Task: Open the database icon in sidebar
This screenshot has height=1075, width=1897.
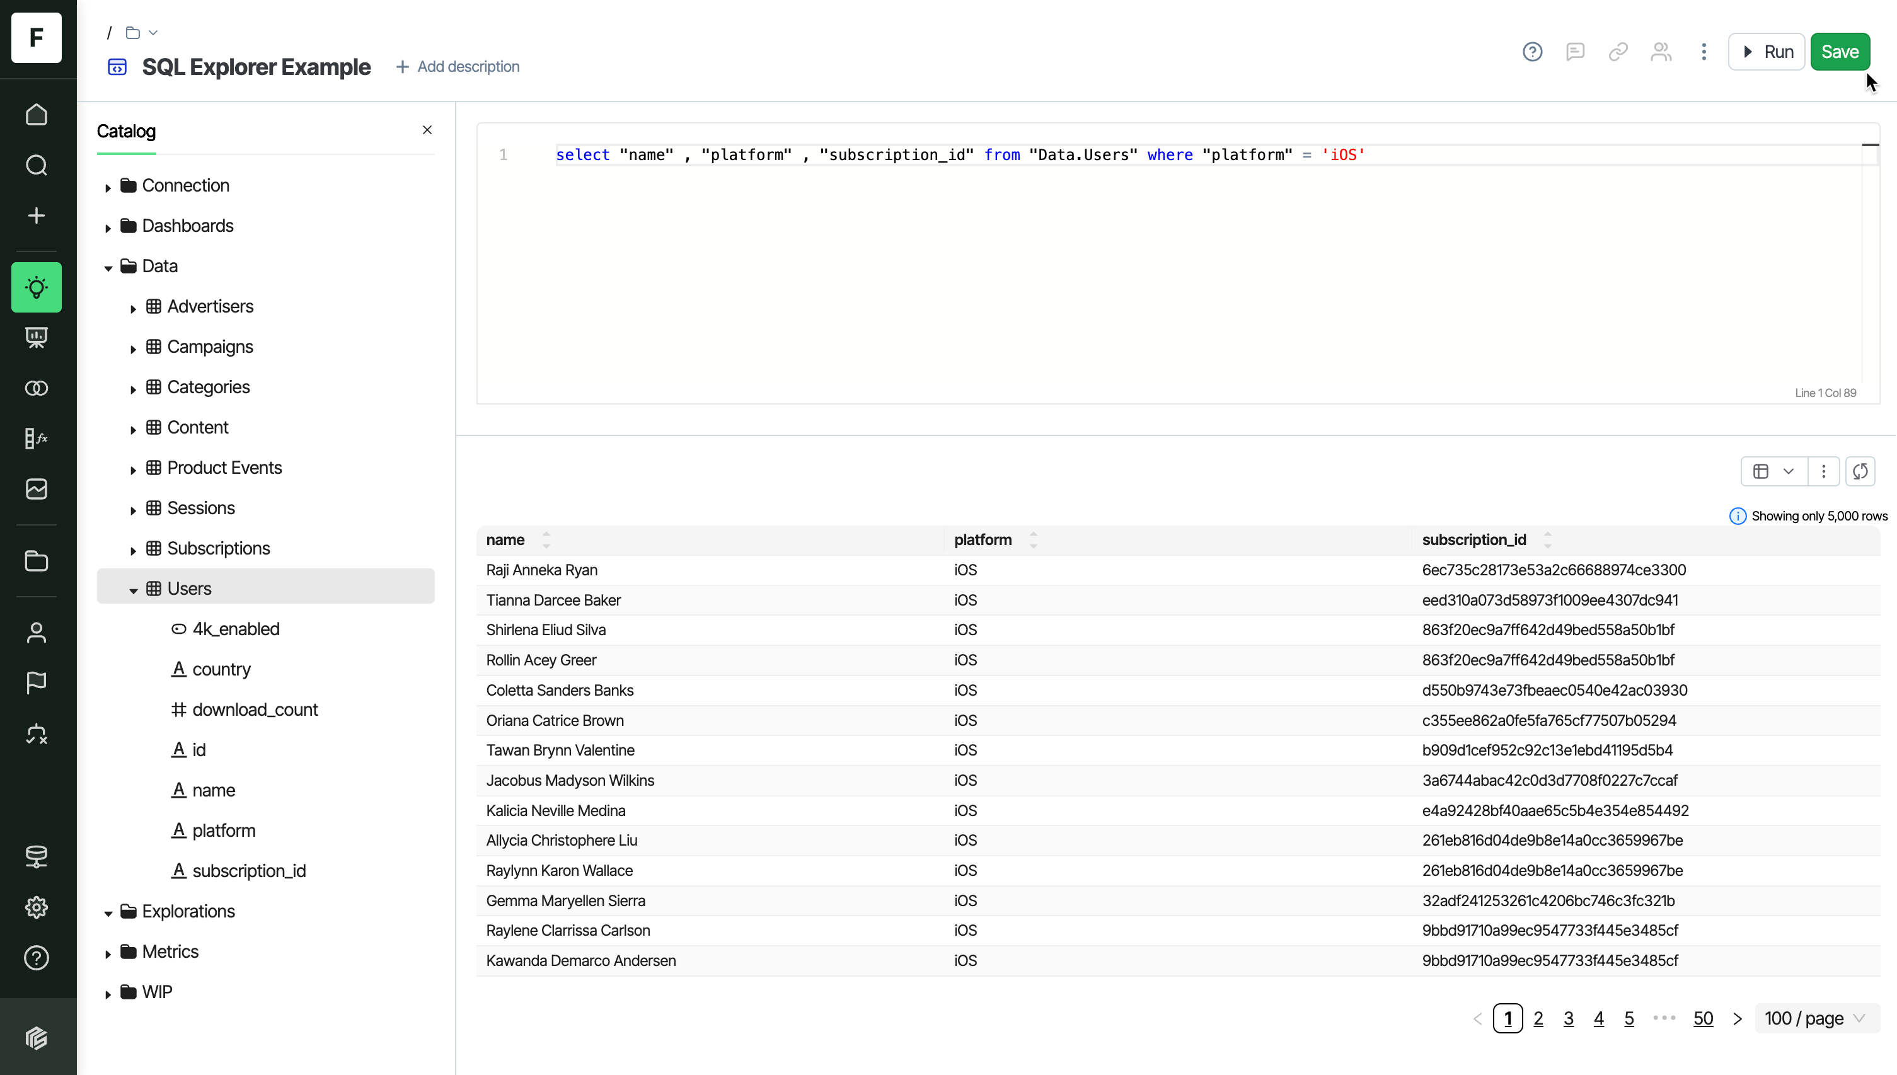Action: point(36,856)
